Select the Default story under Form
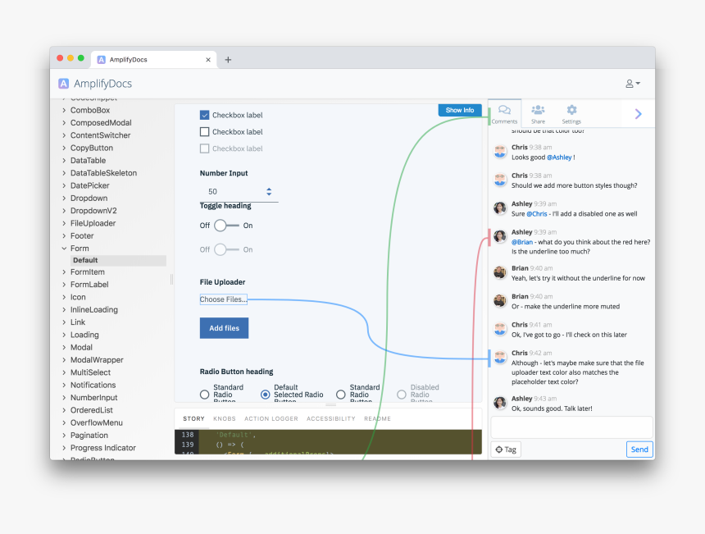Viewport: 705px width, 534px height. (x=118, y=261)
